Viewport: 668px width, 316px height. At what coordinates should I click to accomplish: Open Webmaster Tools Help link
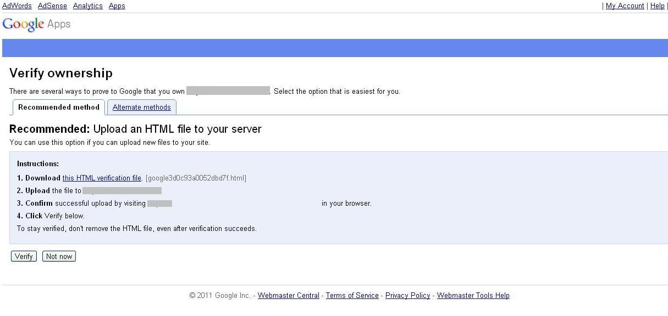(473, 296)
